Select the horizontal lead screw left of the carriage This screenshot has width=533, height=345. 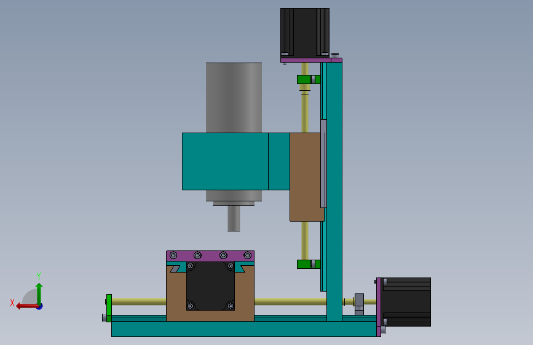click(x=139, y=301)
